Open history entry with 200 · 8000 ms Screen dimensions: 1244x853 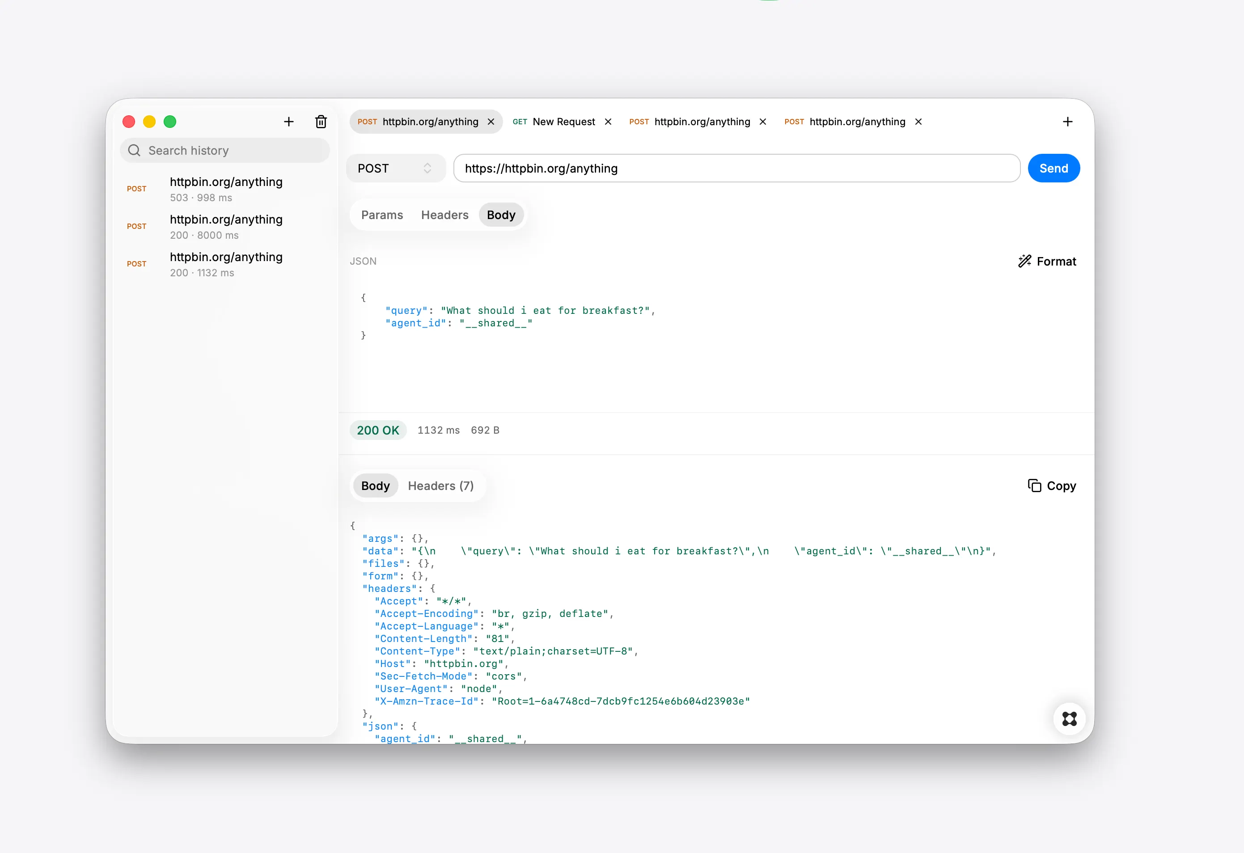(x=225, y=226)
